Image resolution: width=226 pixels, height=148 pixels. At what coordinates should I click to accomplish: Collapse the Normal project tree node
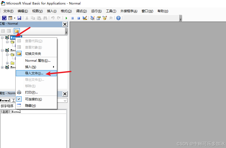coord(2,38)
